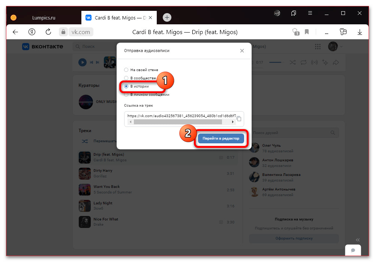Go back with the browser back arrow
The image size is (375, 262).
pyautogui.click(x=15, y=32)
